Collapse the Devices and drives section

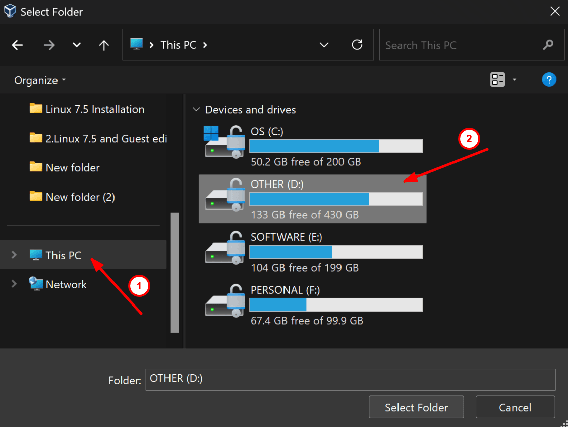[196, 109]
